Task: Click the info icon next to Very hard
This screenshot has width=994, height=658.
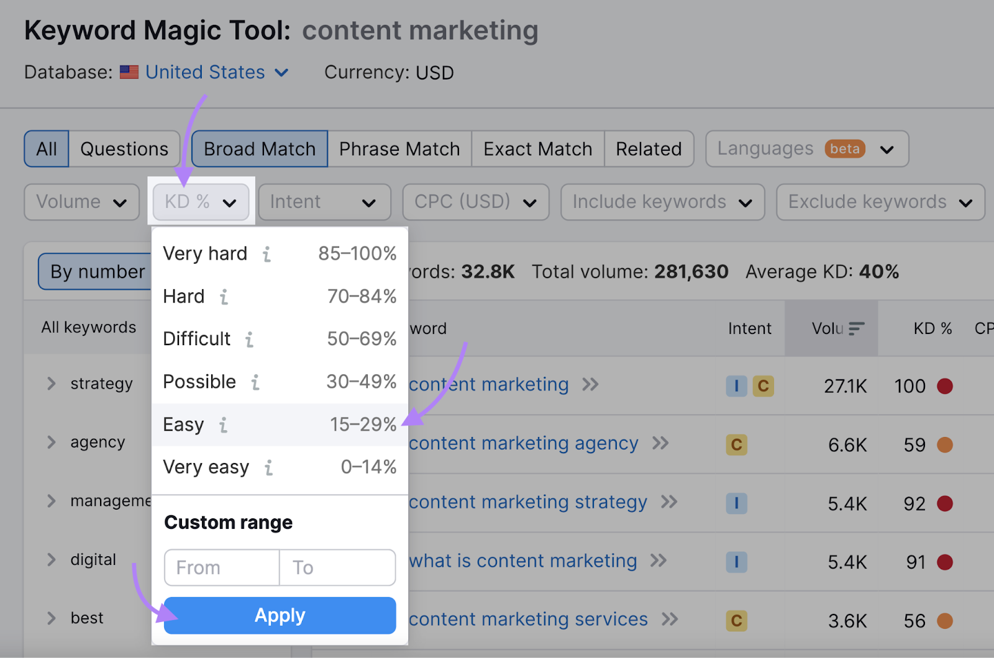Action: pos(267,254)
